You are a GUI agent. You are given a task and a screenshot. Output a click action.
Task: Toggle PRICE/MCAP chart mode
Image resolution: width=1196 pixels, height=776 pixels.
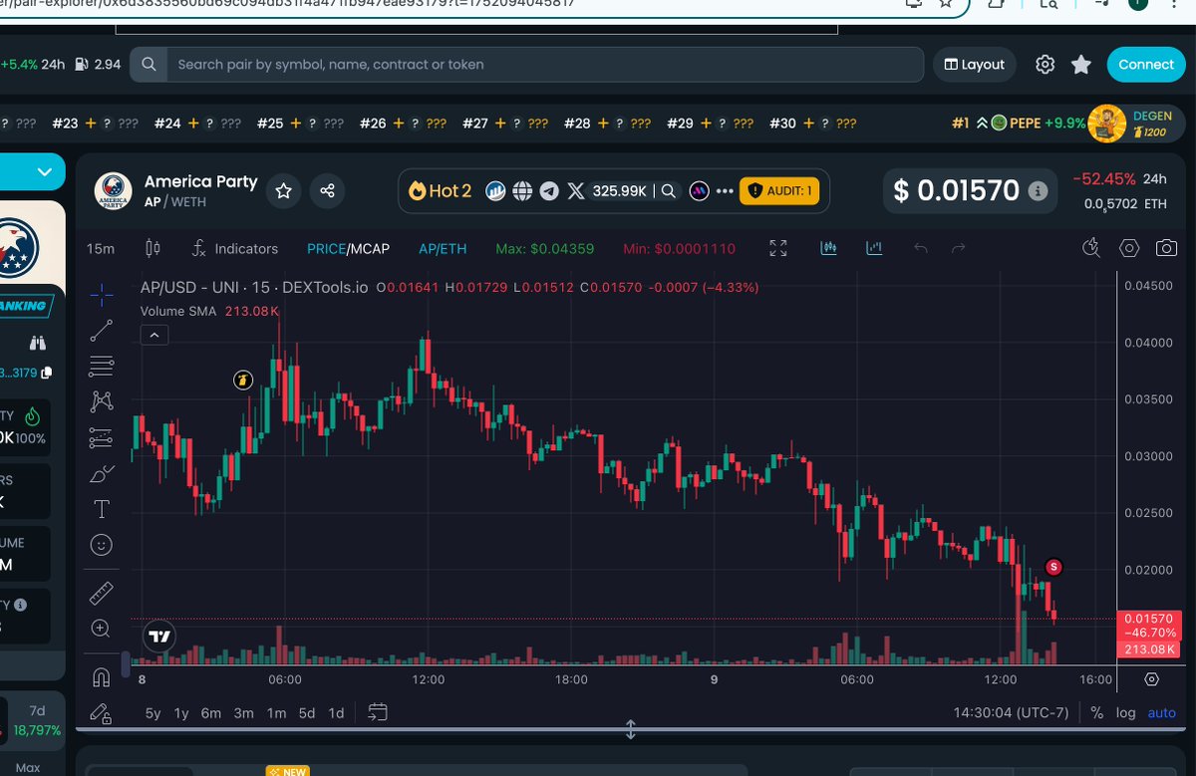tap(348, 248)
